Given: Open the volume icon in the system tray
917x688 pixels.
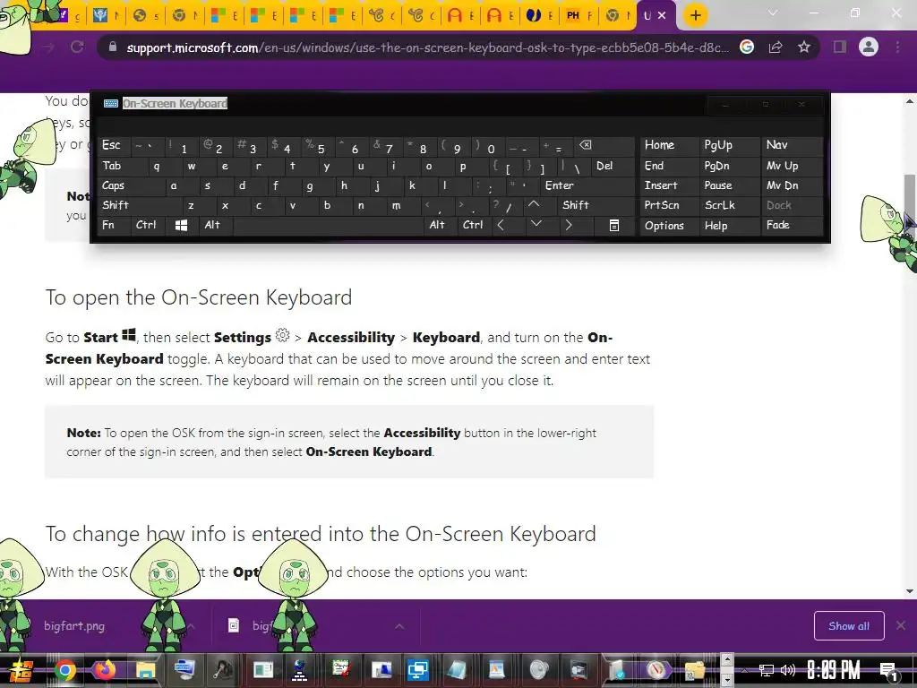Looking at the screenshot, I should (x=788, y=670).
